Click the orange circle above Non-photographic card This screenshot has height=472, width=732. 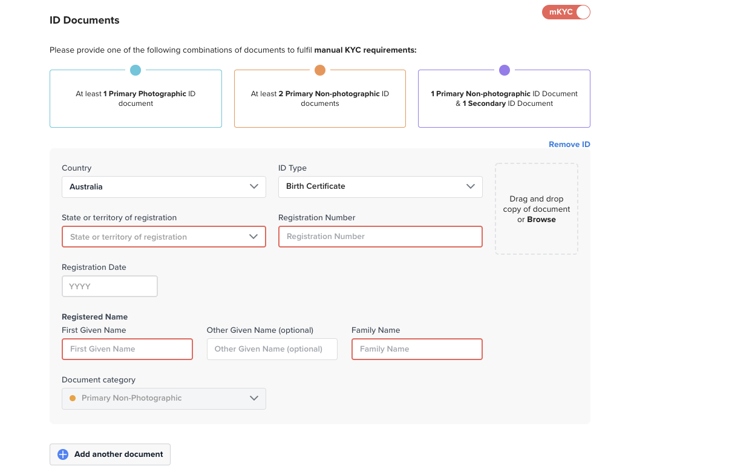[320, 70]
